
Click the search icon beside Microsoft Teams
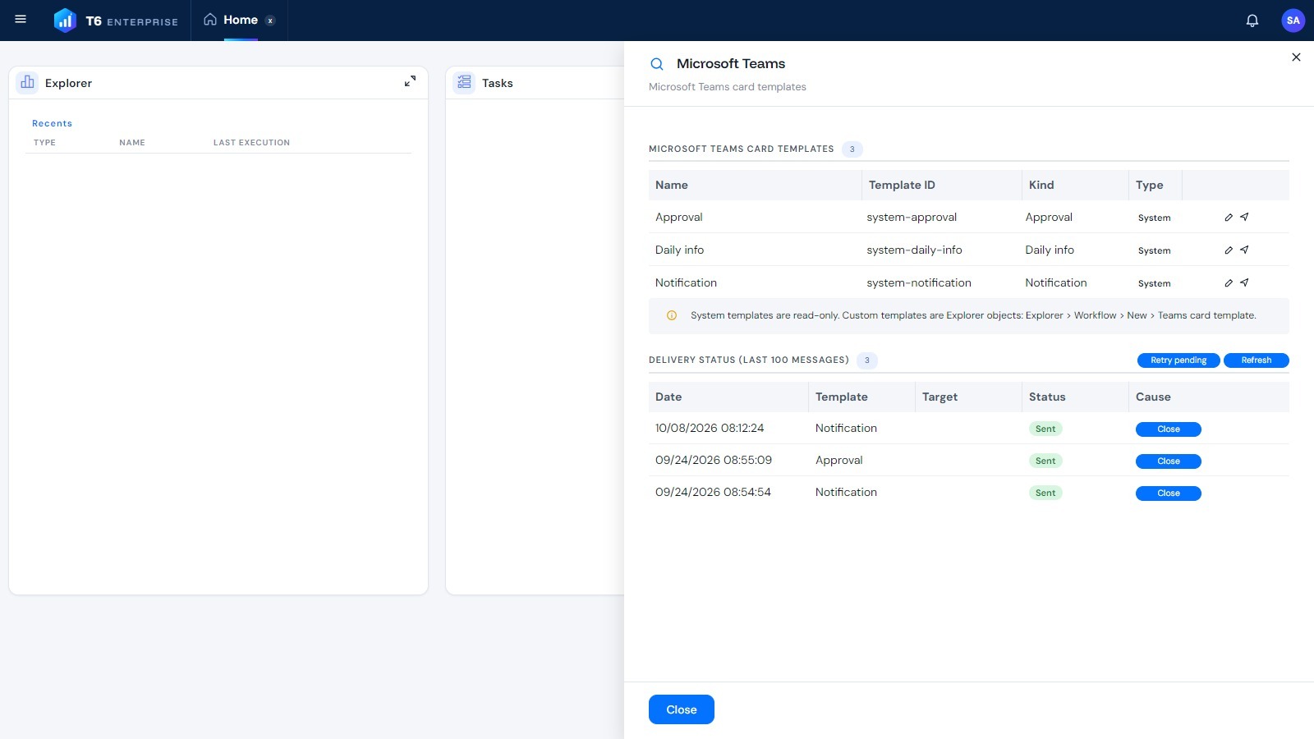(x=657, y=64)
